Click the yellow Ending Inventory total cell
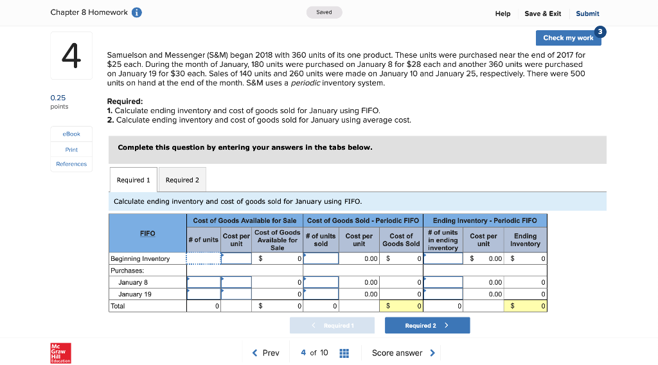The image size is (658, 365). [526, 306]
